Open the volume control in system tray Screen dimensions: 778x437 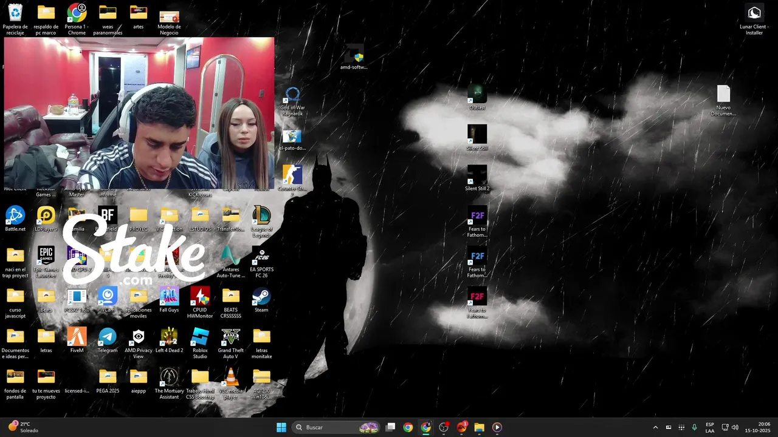pos(735,427)
